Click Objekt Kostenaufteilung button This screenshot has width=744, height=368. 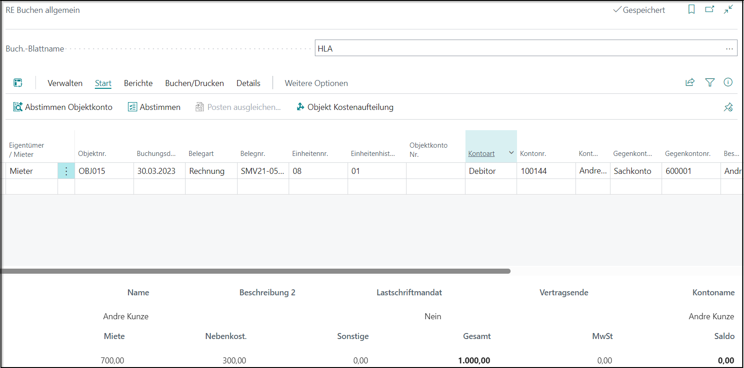[345, 107]
